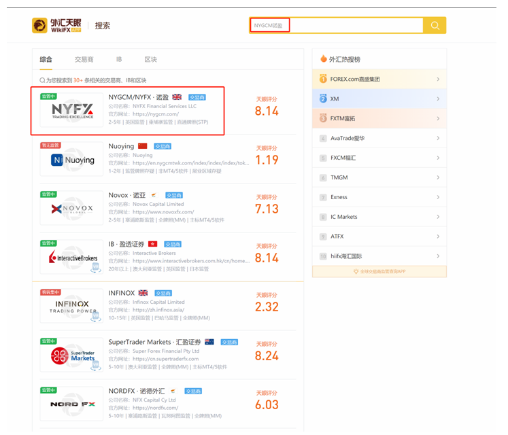The height and width of the screenshot is (435, 508).
Task: Open the Nuoying logo thumbnail
Action: click(x=71, y=159)
